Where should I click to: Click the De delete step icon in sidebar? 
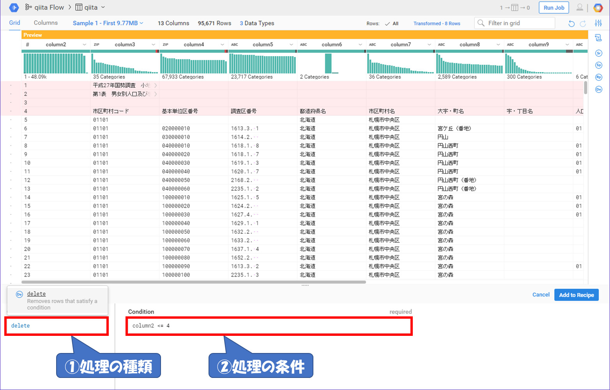point(599,89)
